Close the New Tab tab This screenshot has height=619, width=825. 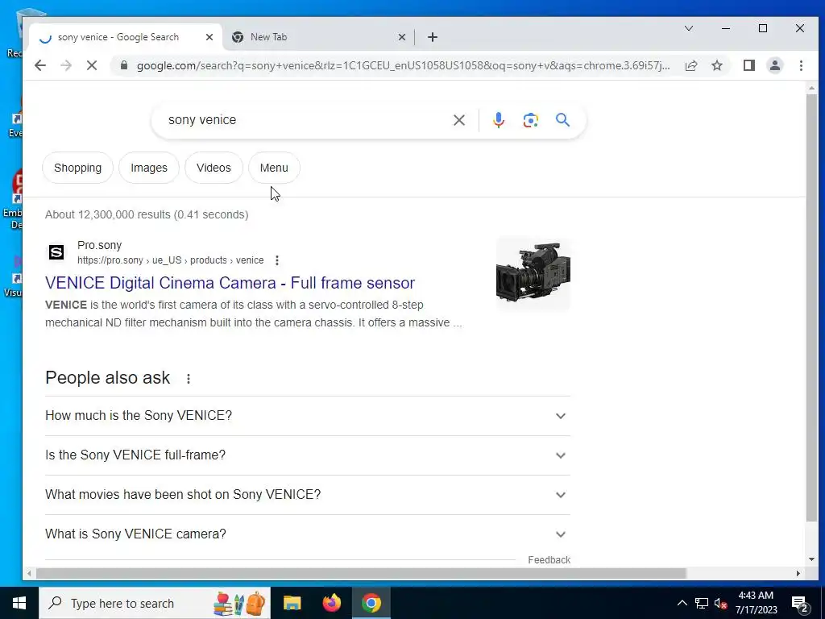pyautogui.click(x=402, y=37)
